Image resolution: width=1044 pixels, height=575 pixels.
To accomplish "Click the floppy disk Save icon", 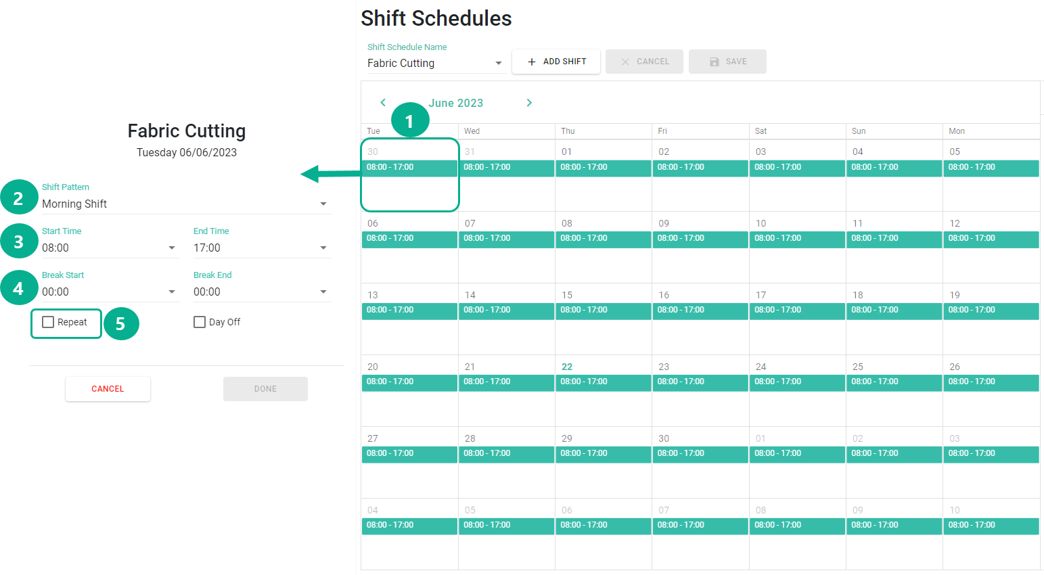I will point(714,62).
